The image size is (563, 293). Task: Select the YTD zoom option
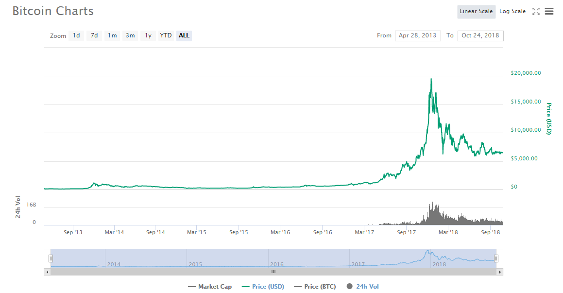(x=166, y=35)
